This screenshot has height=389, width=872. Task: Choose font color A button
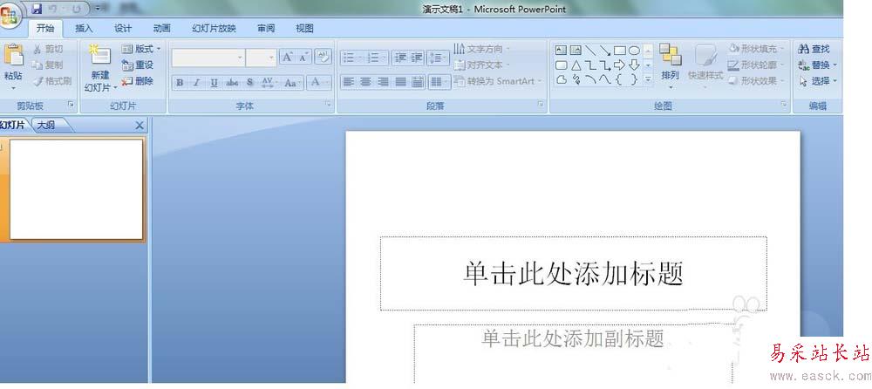coord(319,82)
